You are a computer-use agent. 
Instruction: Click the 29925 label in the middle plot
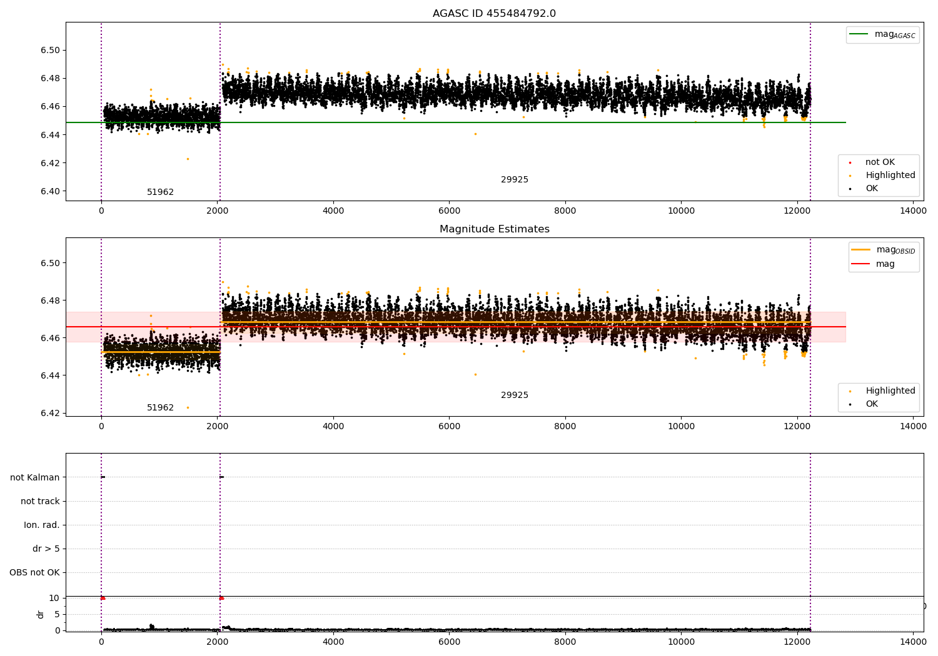pos(514,395)
